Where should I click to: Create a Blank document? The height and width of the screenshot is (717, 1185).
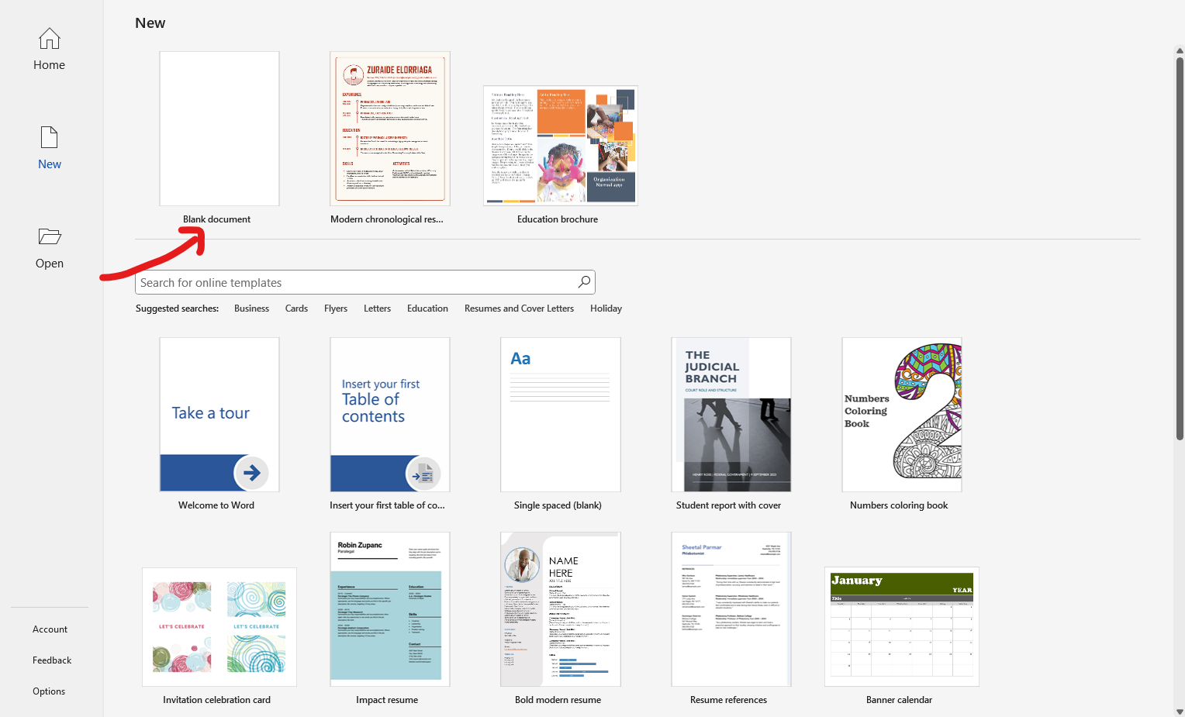pos(219,128)
